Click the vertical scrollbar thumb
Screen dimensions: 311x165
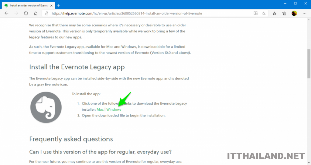point(309,64)
